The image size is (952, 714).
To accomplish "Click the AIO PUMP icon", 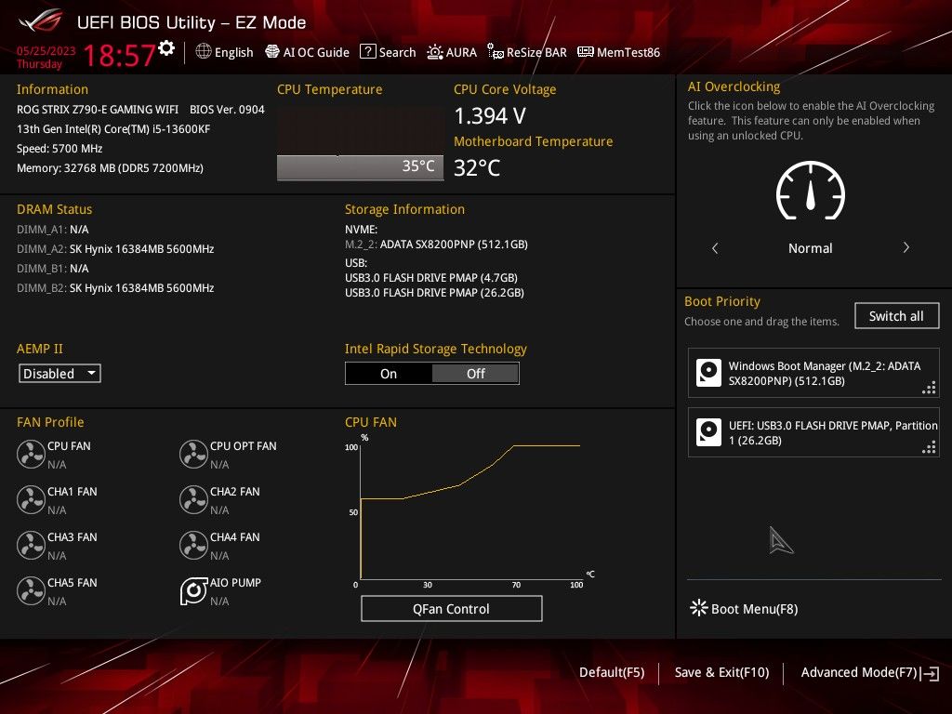I will coord(193,590).
